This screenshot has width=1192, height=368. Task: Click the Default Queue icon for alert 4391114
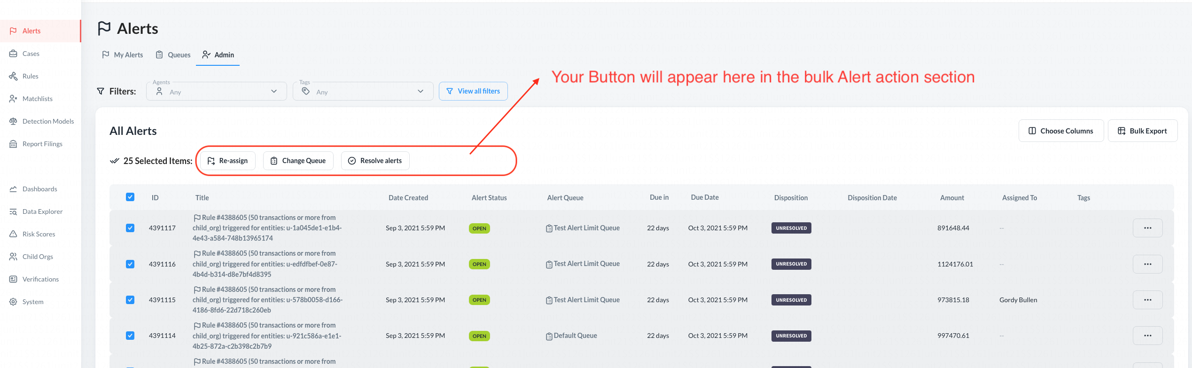(x=549, y=337)
